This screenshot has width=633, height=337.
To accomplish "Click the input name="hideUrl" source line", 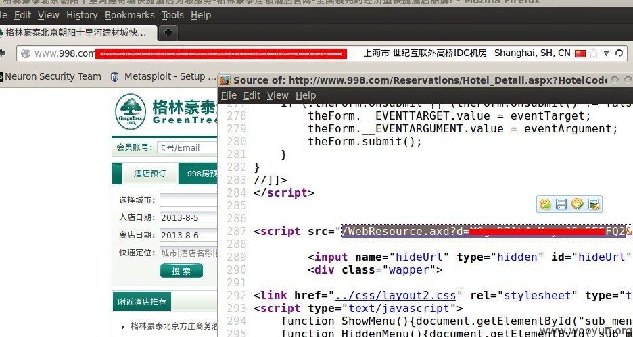I will pos(469,257).
